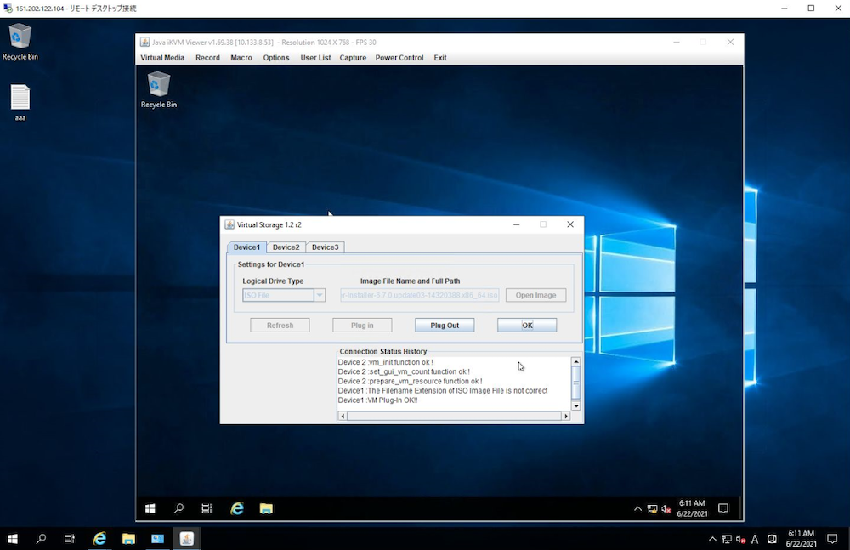Expand the Logical Drive Type dropdown
This screenshot has width=850, height=550.
click(320, 295)
